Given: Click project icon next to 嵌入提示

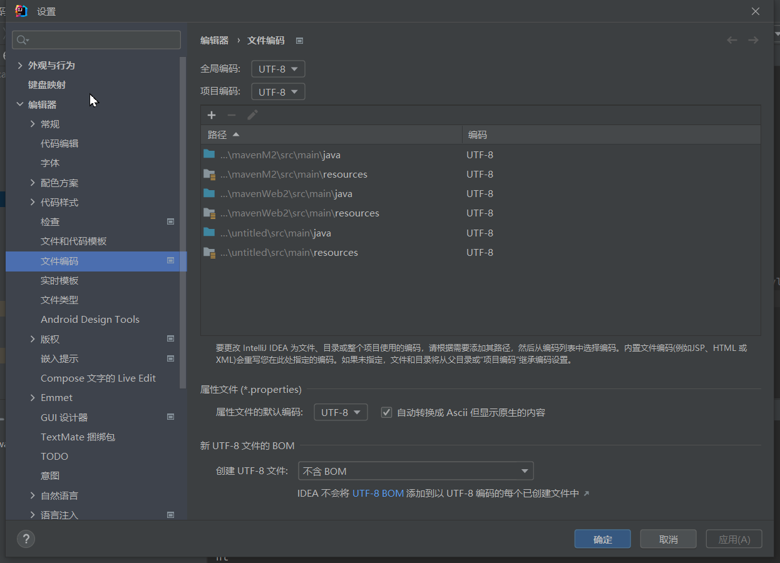Looking at the screenshot, I should coord(170,358).
